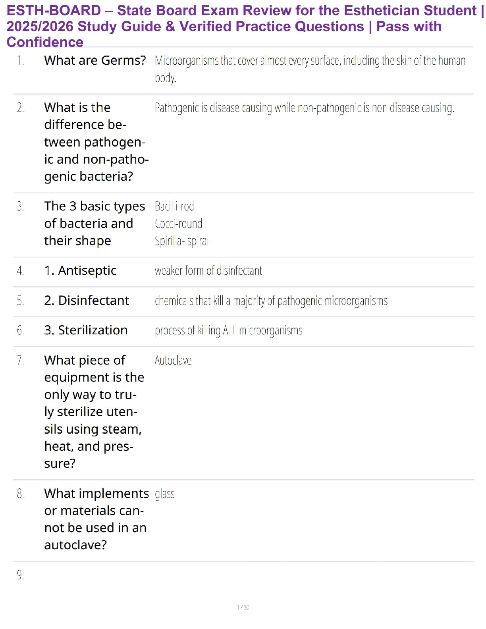Click the page number indicator at bottom
The height and width of the screenshot is (629, 486).
[x=243, y=607]
